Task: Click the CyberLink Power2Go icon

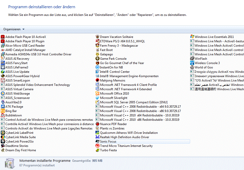Action: (3, 141)
